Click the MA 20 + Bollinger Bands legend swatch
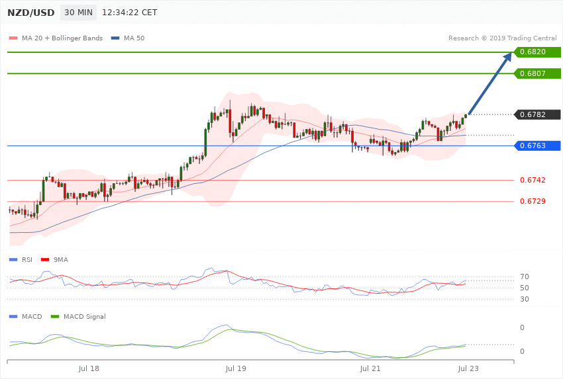 click(x=13, y=38)
